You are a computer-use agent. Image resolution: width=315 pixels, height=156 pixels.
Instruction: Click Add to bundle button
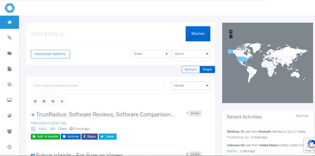45,137
